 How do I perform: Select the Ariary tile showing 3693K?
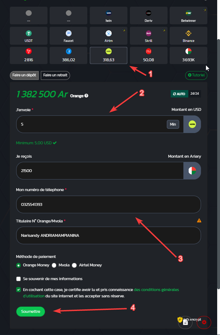click(188, 55)
